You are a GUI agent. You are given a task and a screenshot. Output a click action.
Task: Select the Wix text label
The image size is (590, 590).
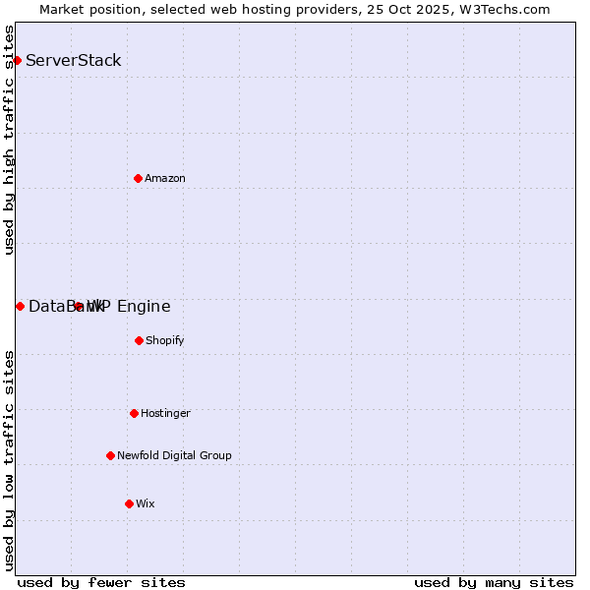coord(146,503)
